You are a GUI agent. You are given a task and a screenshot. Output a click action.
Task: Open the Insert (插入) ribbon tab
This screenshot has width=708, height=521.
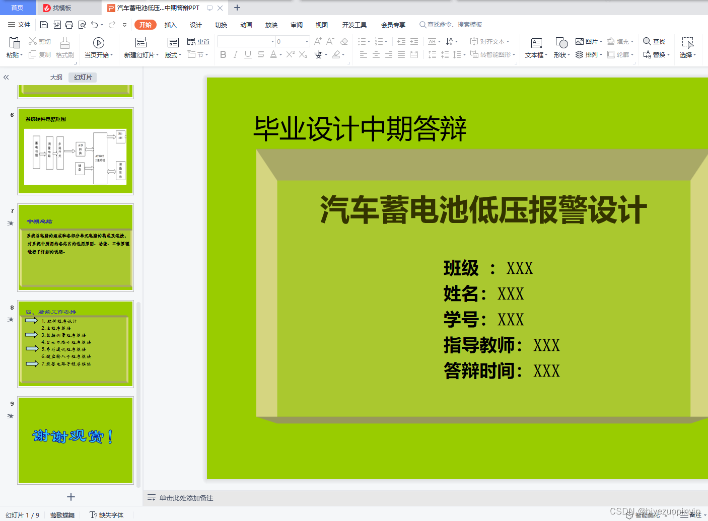pyautogui.click(x=171, y=25)
